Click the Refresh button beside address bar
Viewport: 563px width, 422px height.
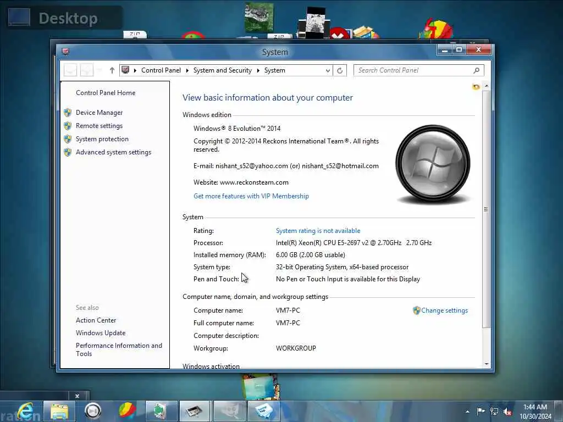pos(340,70)
